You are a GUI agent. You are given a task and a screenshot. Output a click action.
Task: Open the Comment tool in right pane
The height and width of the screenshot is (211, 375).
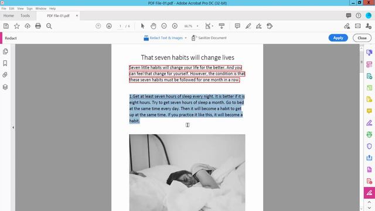coord(369,111)
